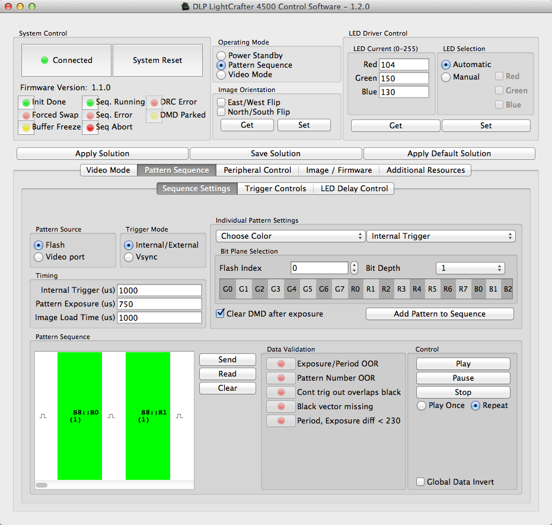552x525 pixels.
Task: Switch LED Selection to Manual
Action: (x=446, y=77)
